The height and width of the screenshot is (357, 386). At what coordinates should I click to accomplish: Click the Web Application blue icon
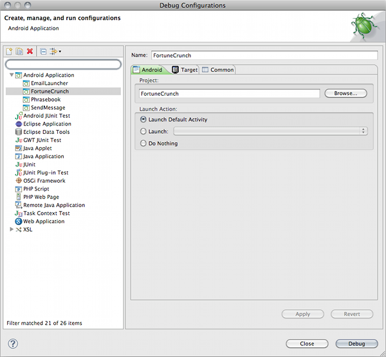pyautogui.click(x=19, y=221)
